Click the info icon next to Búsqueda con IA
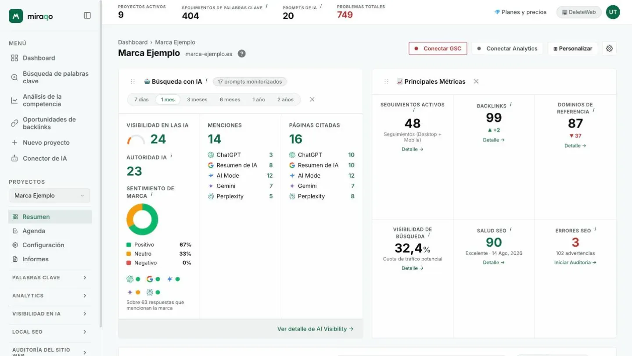The height and width of the screenshot is (356, 632). [x=207, y=80]
